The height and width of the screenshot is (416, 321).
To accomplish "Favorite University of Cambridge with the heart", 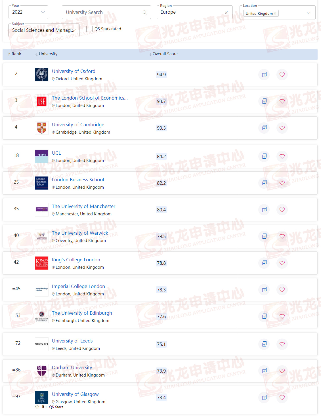I will point(282,128).
